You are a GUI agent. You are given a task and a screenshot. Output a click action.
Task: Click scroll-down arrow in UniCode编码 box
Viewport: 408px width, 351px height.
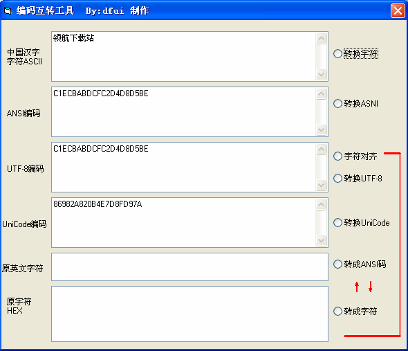pyautogui.click(x=322, y=240)
